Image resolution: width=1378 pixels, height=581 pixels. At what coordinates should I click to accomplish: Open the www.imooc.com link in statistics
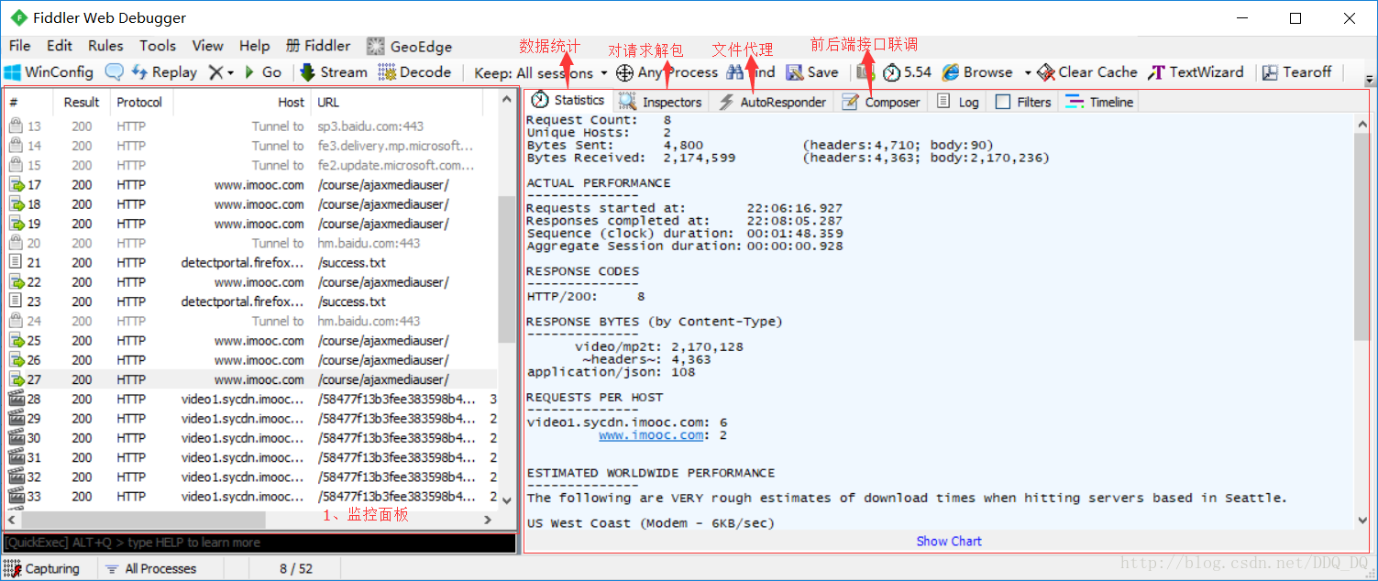(651, 435)
